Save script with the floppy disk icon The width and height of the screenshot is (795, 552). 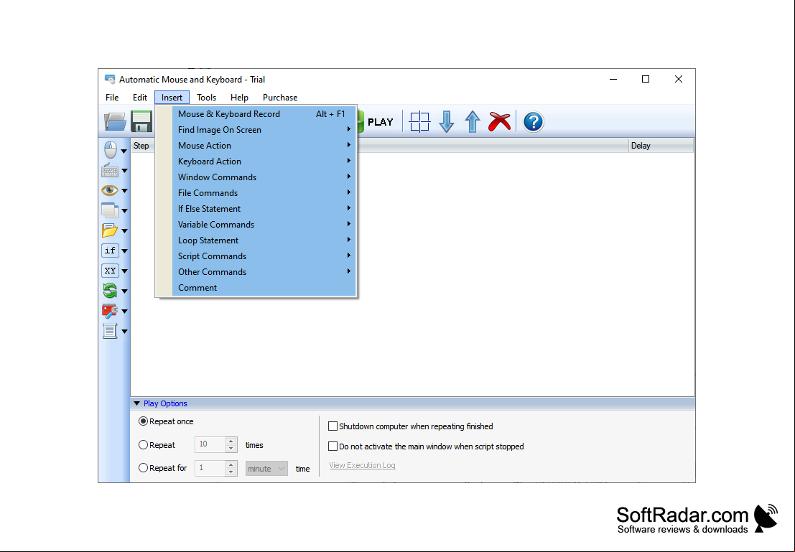[x=141, y=121]
